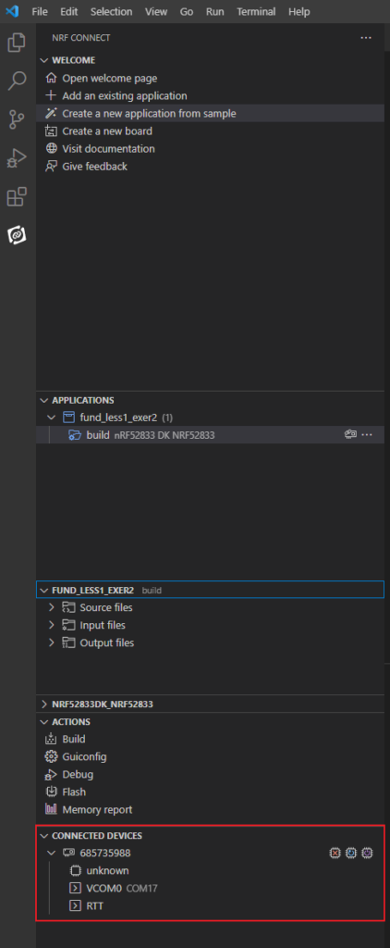Open the Run and Debug icon

click(x=17, y=158)
